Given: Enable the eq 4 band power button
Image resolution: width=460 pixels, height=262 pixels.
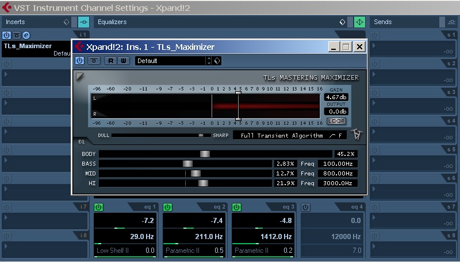Looking at the screenshot, I should click(305, 208).
